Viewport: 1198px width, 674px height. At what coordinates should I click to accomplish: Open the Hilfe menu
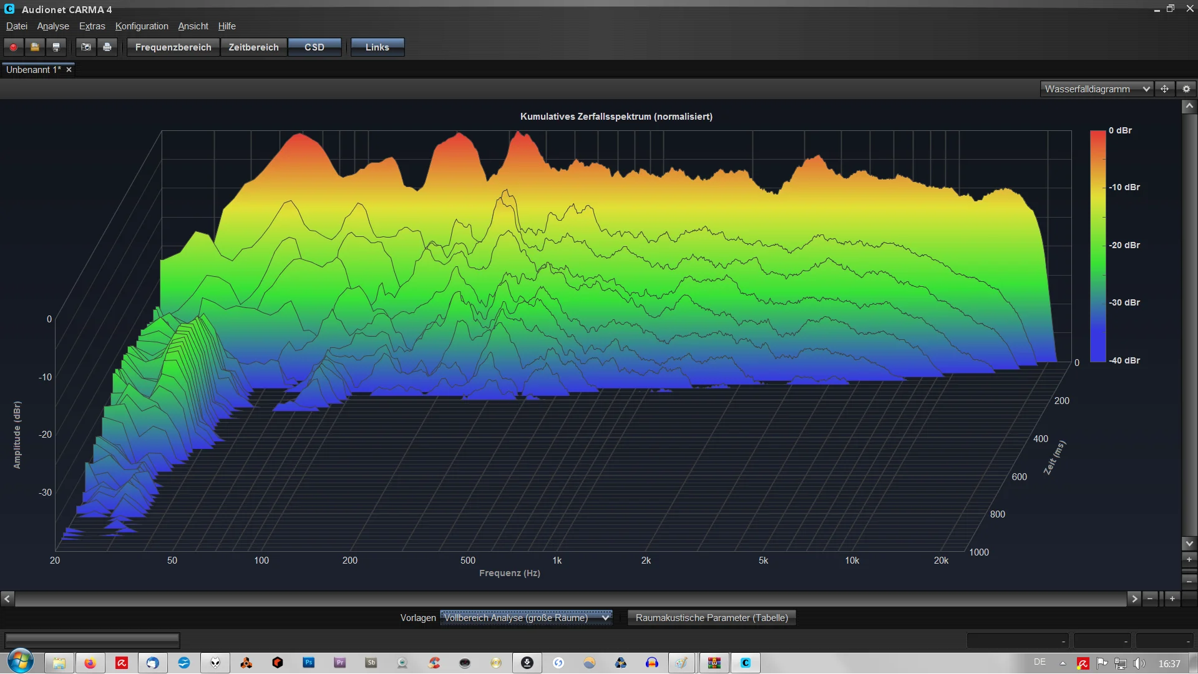(x=227, y=26)
